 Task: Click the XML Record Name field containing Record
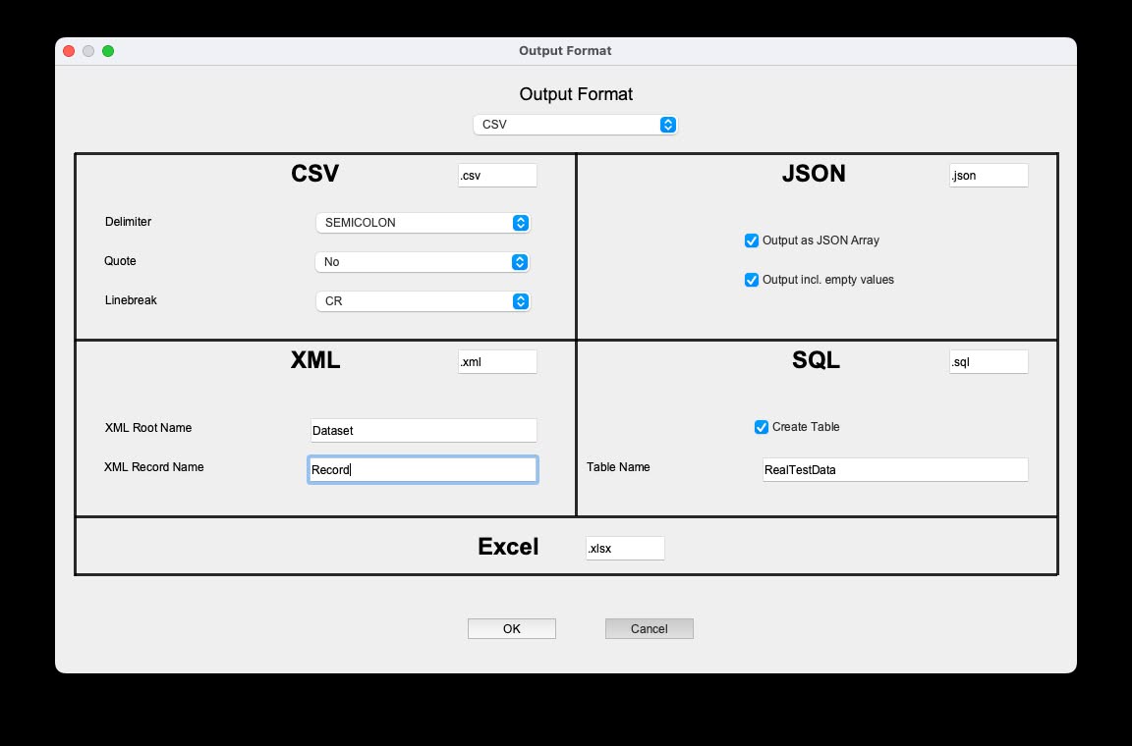click(x=423, y=469)
